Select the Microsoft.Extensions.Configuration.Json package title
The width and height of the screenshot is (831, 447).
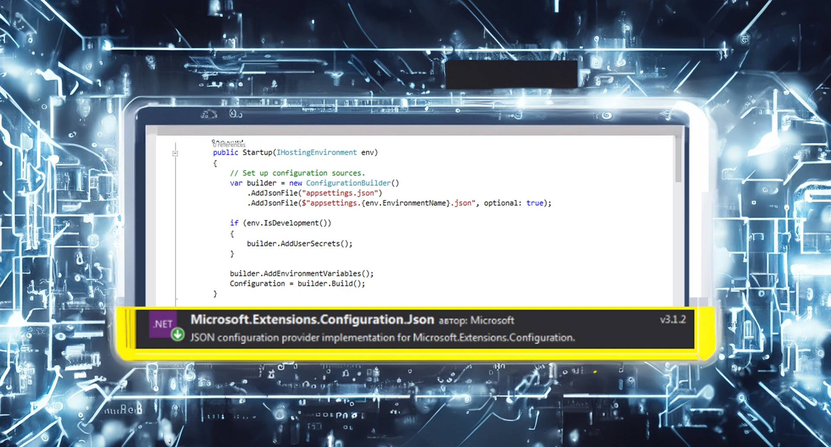coord(312,319)
